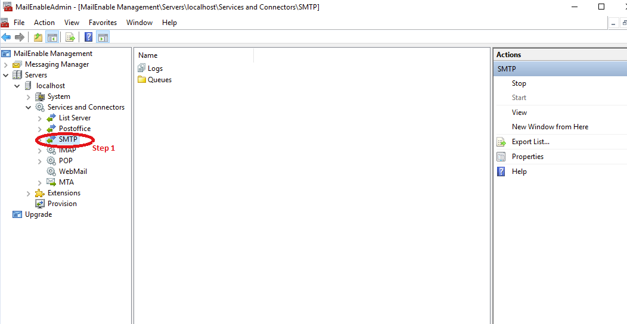627x324 pixels.
Task: Click the Provision icon
Action: 40,204
